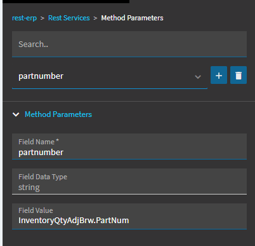Delete the partnumber parameter using trash icon

(x=239, y=75)
